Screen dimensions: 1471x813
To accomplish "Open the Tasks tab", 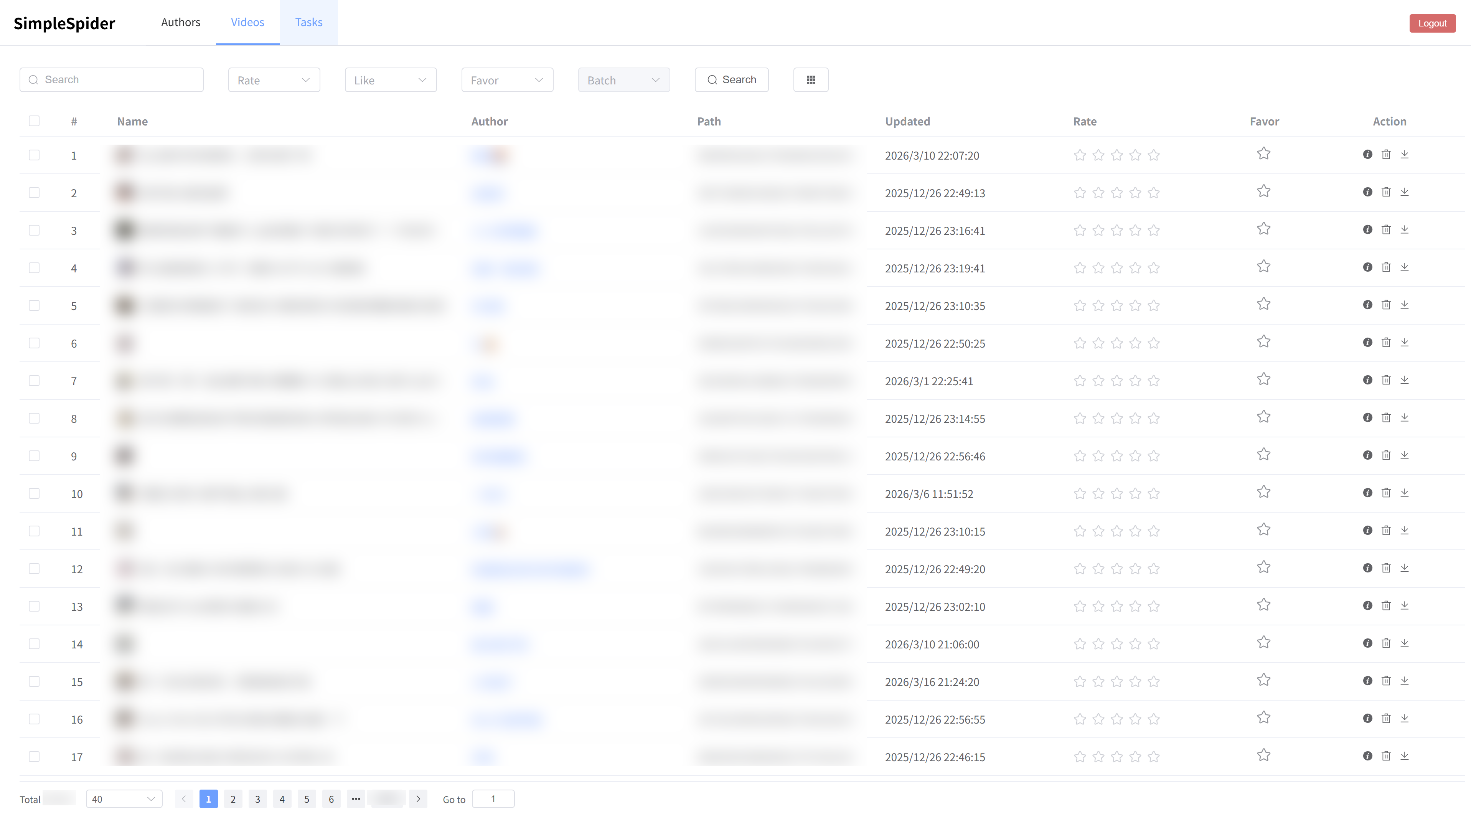I will point(308,22).
